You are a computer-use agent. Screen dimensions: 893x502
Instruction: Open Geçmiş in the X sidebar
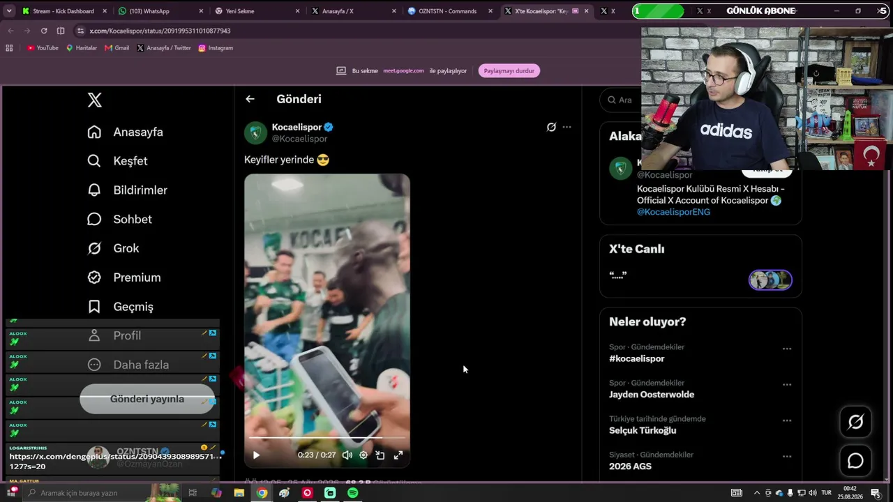120,307
